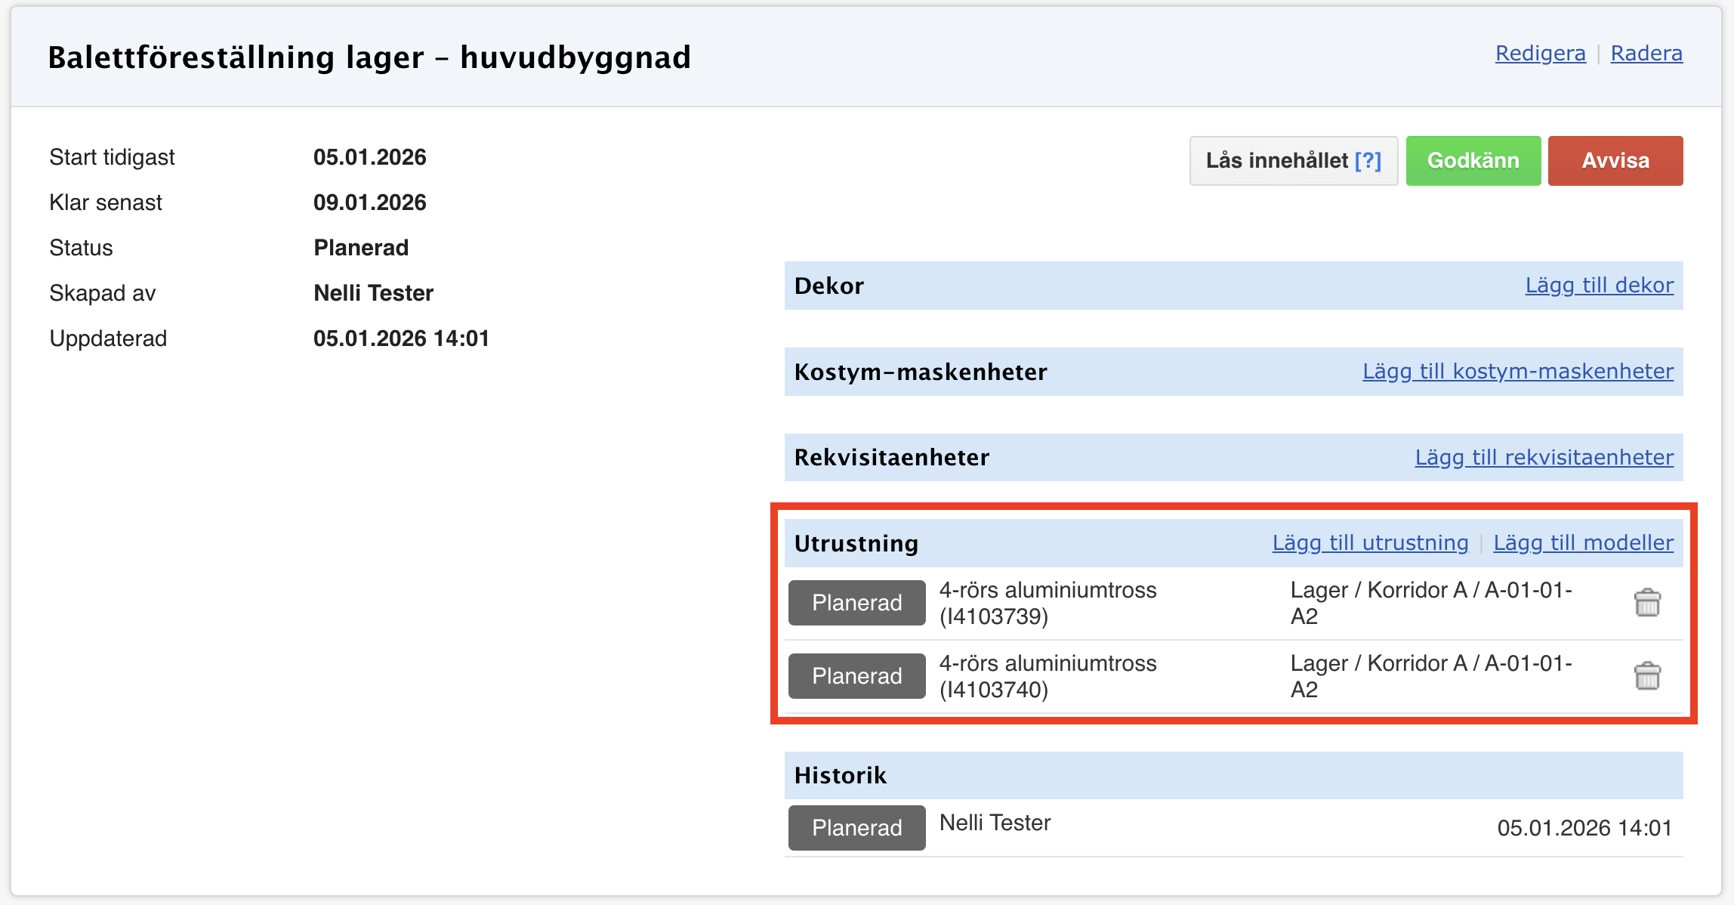This screenshot has height=905, width=1734.
Task: Open the Redigera link
Action: [1540, 54]
